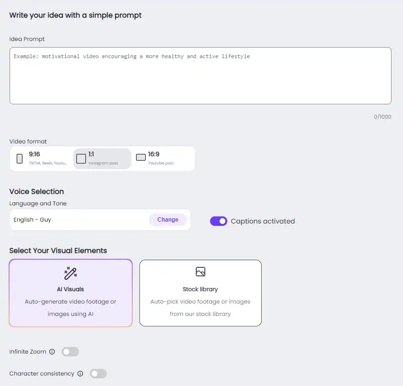Enable the Character consistency toggle

click(98, 374)
